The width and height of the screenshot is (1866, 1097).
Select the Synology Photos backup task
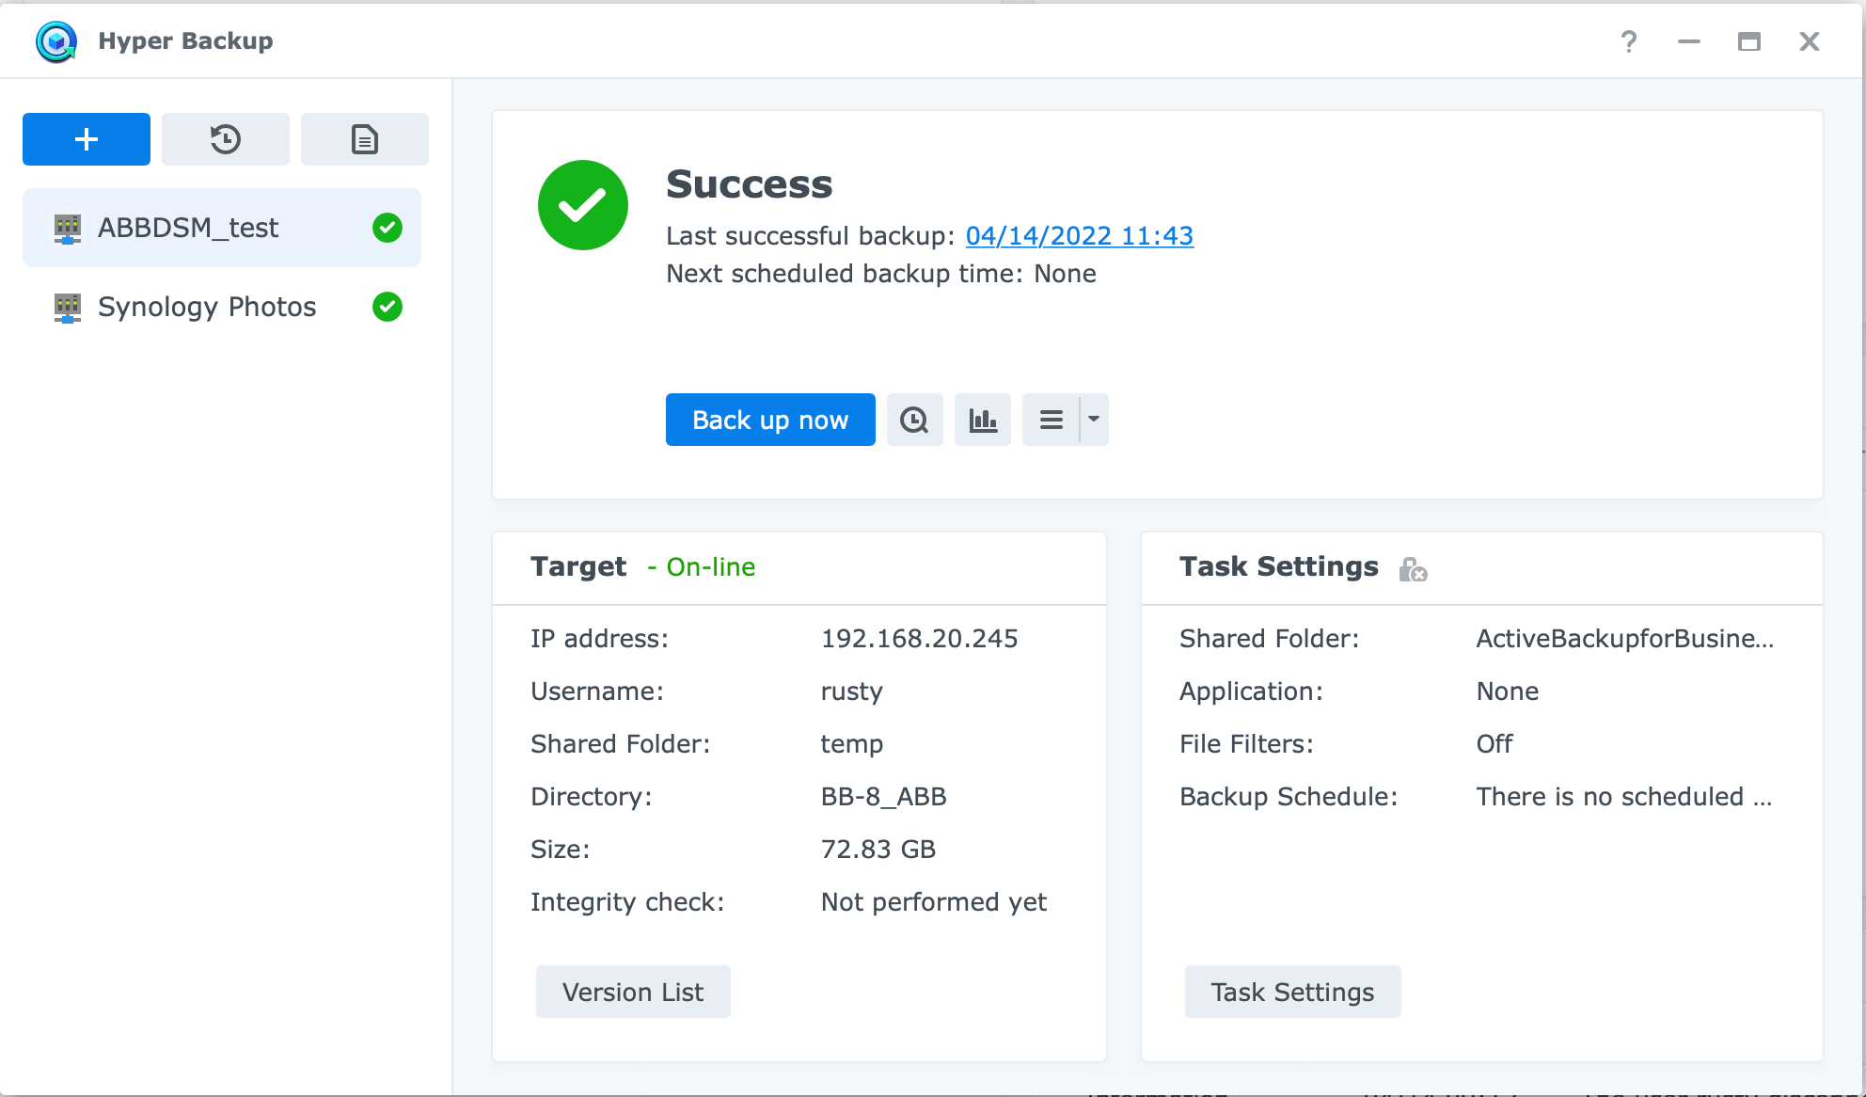click(x=222, y=307)
